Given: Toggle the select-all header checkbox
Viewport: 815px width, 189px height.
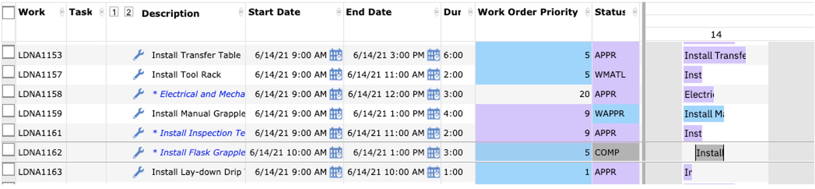Looking at the screenshot, I should [x=8, y=12].
